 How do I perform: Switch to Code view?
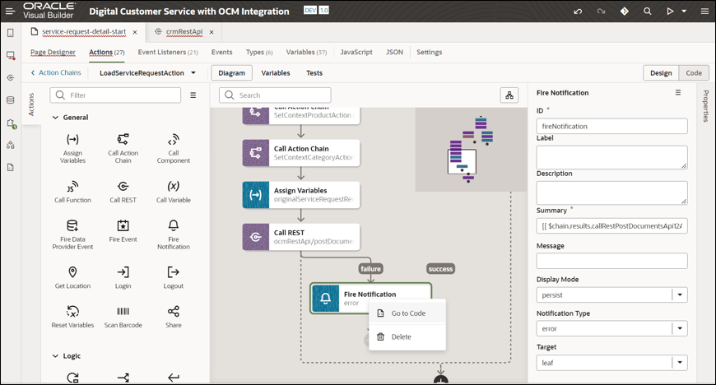(x=694, y=72)
